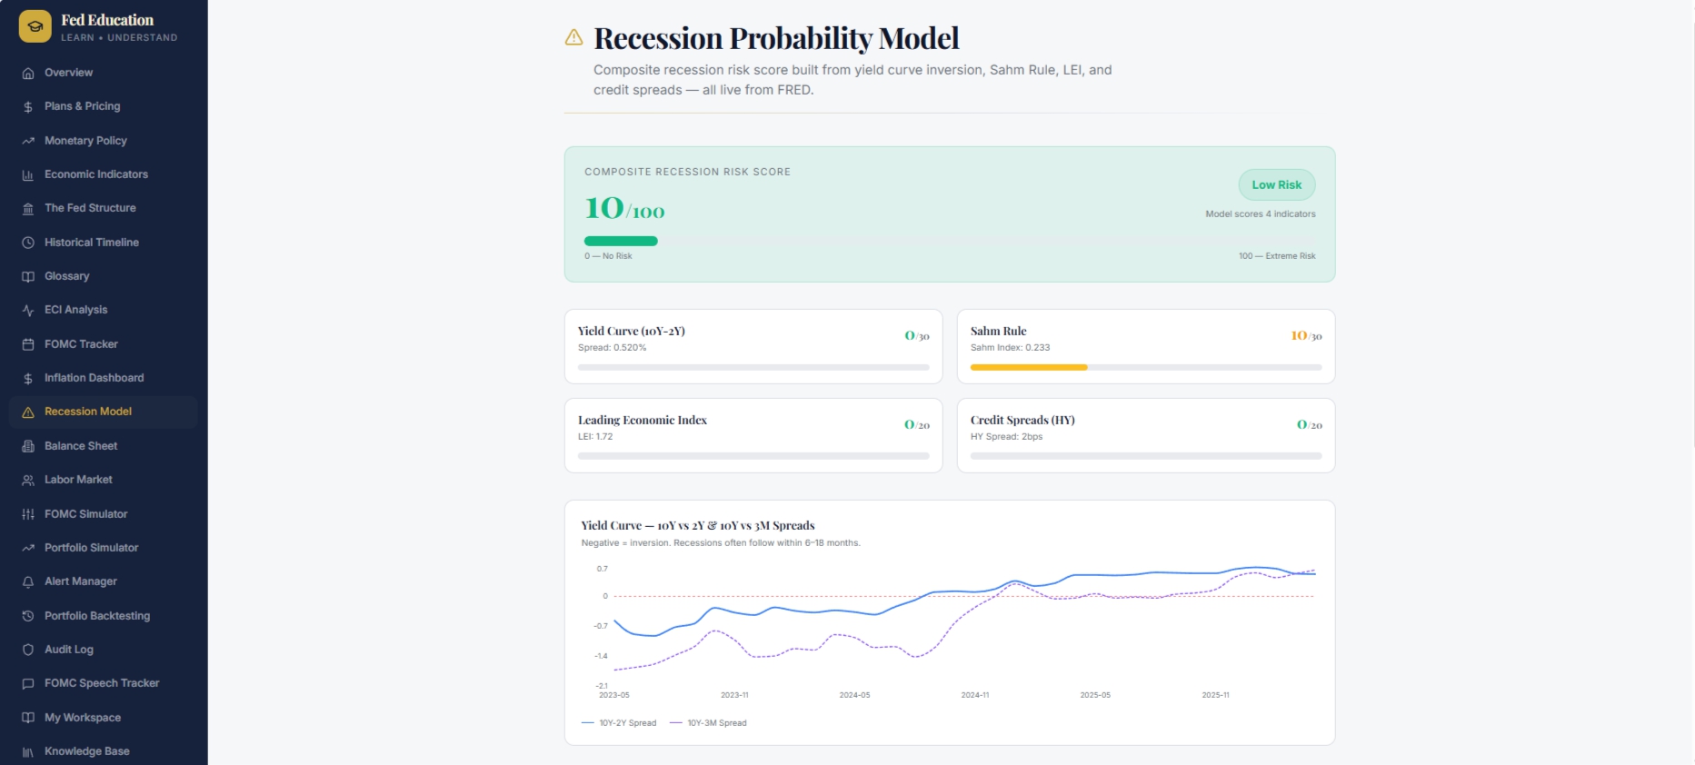Select the Sahm Rule indicator card
The image size is (1695, 765).
point(1146,346)
